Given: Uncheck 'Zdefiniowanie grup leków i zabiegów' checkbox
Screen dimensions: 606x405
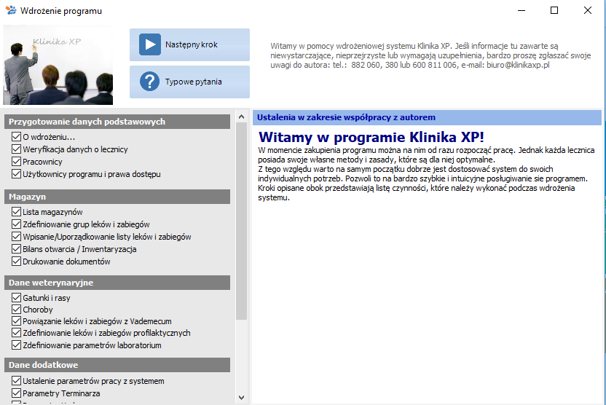Looking at the screenshot, I should click(x=16, y=224).
